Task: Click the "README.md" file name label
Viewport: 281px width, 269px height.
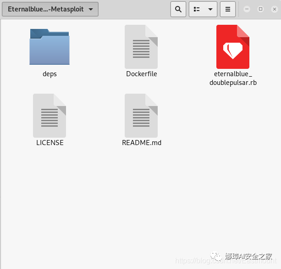Action: (x=142, y=143)
